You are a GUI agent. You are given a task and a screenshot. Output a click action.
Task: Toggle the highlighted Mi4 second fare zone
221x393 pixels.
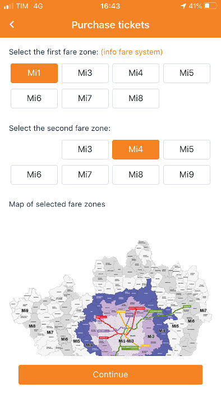pyautogui.click(x=136, y=150)
